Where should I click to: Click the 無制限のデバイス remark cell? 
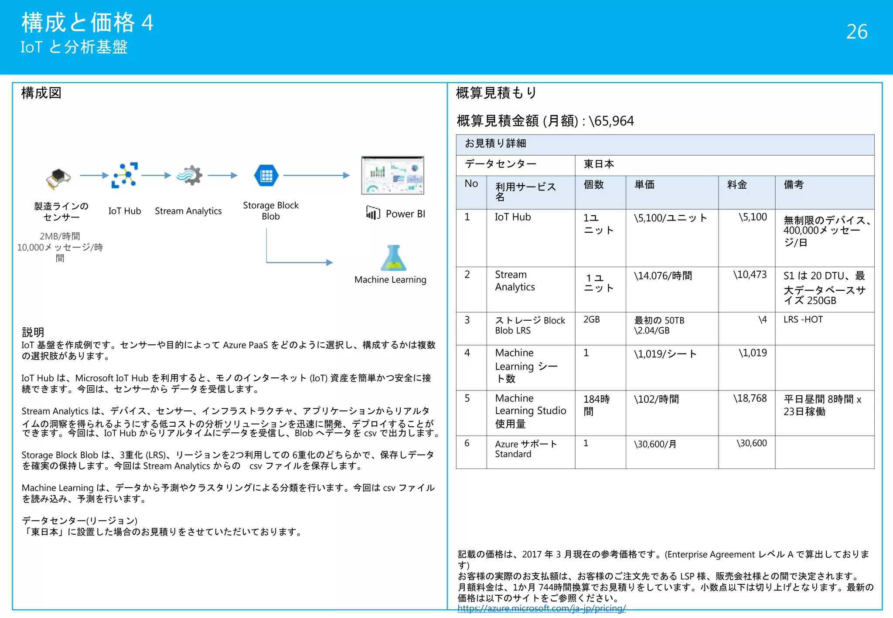coord(825,238)
